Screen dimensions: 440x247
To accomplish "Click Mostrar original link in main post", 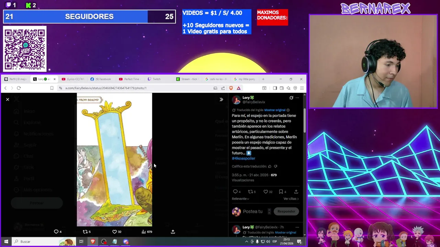I will pyautogui.click(x=275, y=110).
